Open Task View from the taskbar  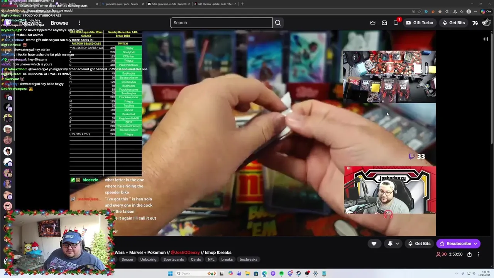222,274
